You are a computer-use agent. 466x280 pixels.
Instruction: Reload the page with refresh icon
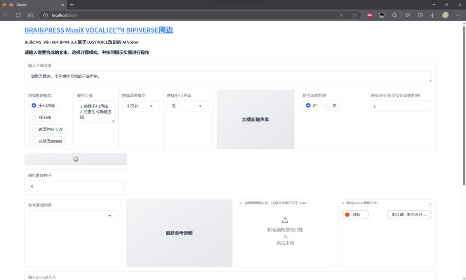[18, 15]
